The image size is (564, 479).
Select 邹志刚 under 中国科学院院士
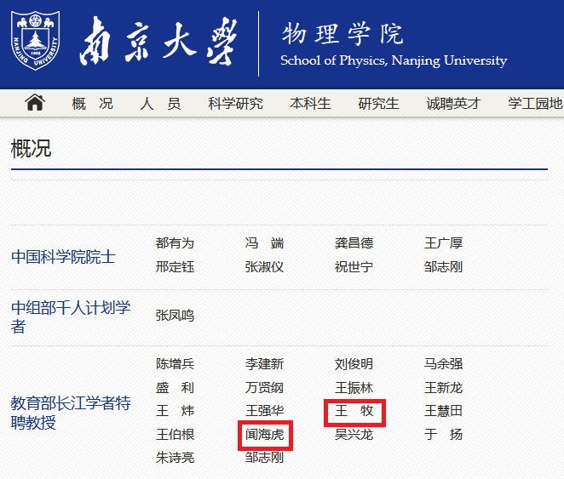point(443,267)
